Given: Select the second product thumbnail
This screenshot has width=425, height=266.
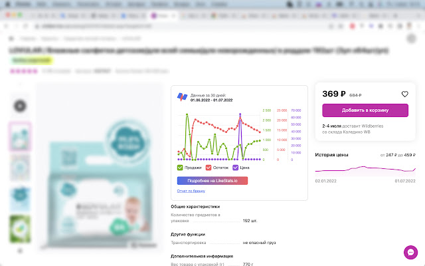Looking at the screenshot, I should [20, 168].
